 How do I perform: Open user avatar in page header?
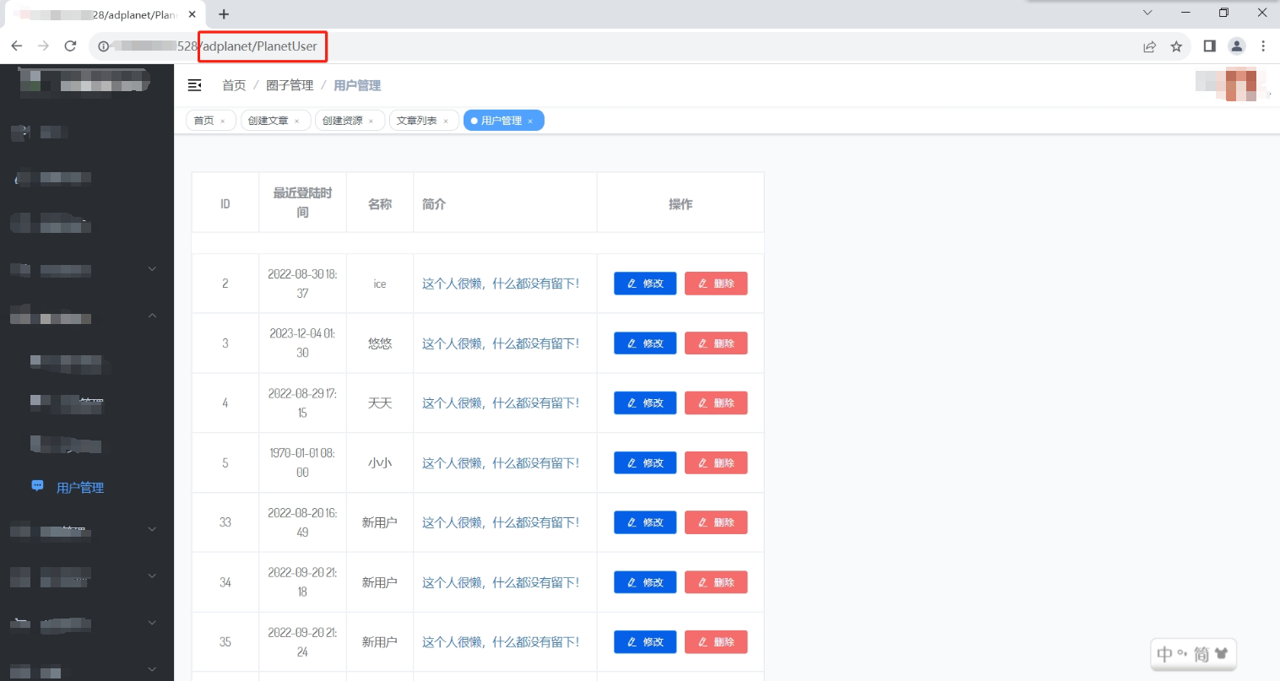(x=1231, y=84)
